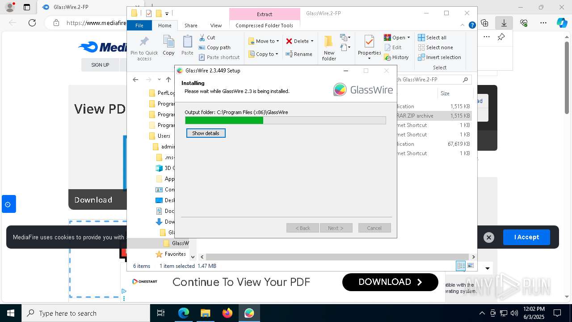Viewport: 572px width, 322px height.
Task: Click Up arrow in File Explorer
Action: [168, 80]
